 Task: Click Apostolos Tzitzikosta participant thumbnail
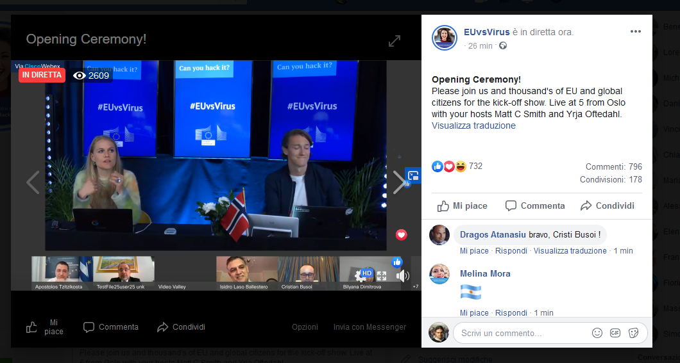point(62,273)
